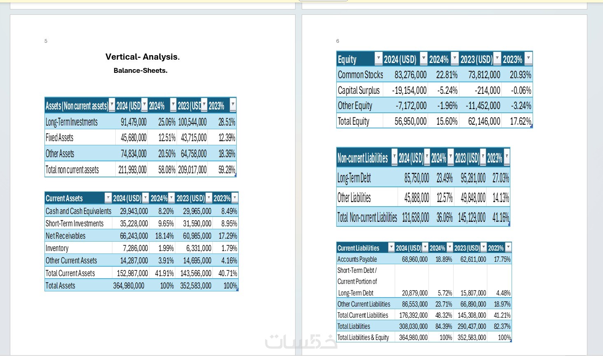This screenshot has height=356, width=603.
Task: Select the 'Cash and Cash Equivalents' label
Action: point(78,211)
